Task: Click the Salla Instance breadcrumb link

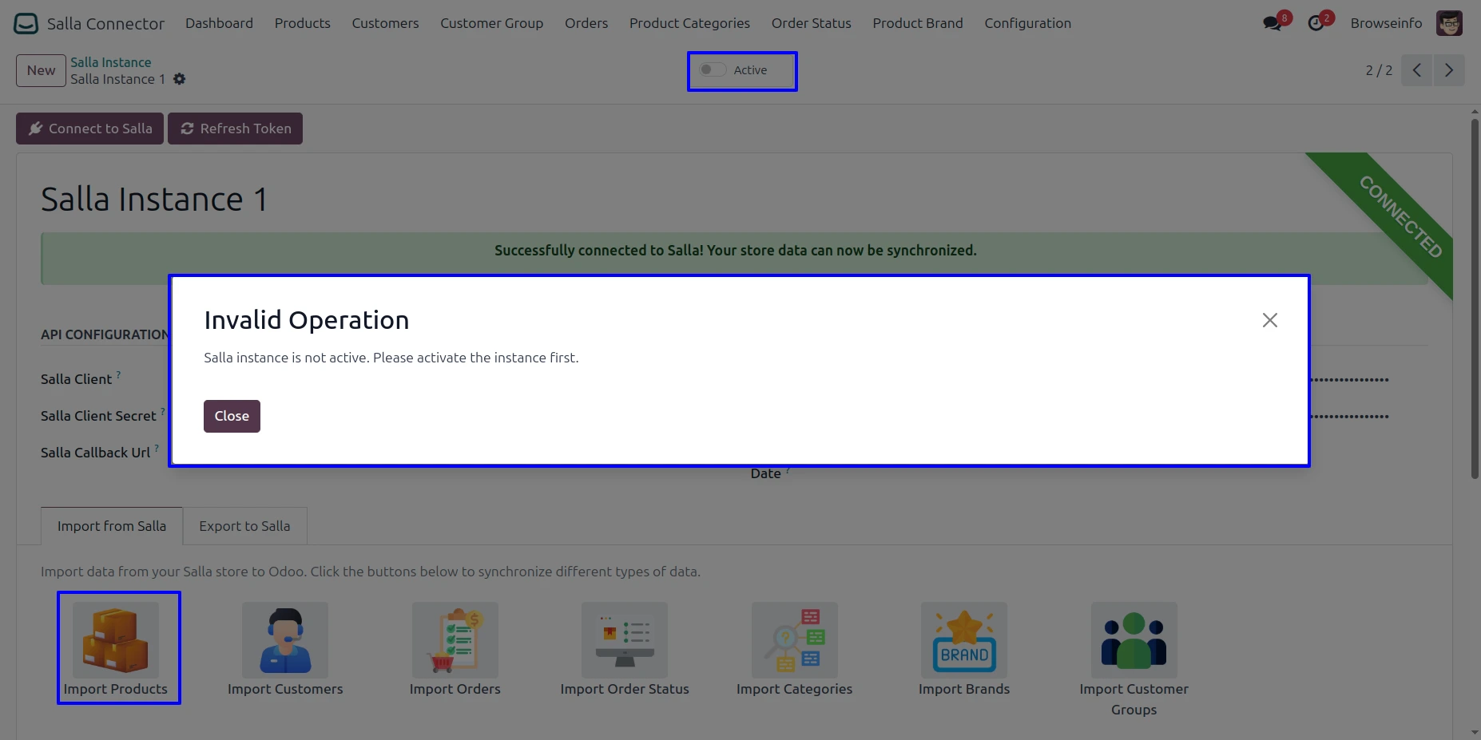Action: (x=110, y=62)
